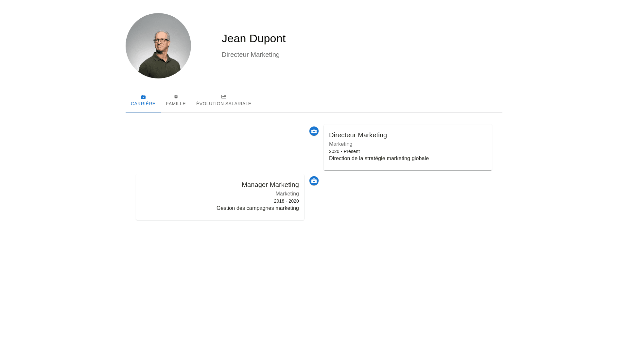
Task: Click Marketing department in Directeur card
Action: [340, 144]
